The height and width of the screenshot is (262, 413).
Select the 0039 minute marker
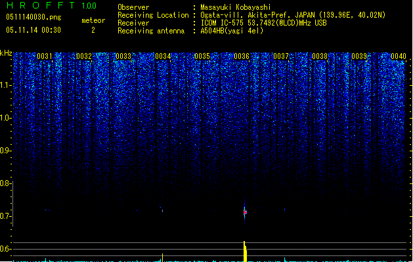(359, 56)
